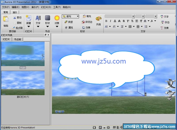
Task: Expand the 对象 node dropdown arrow
Action: point(57,27)
